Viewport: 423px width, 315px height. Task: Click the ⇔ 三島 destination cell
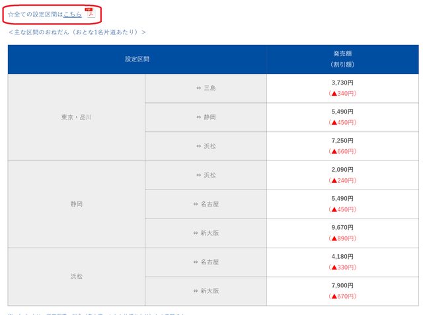[x=206, y=88]
